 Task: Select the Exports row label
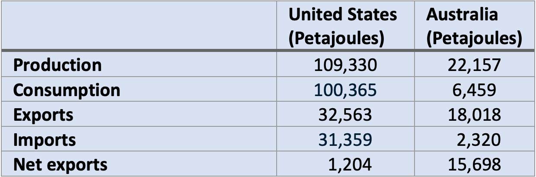click(x=43, y=115)
